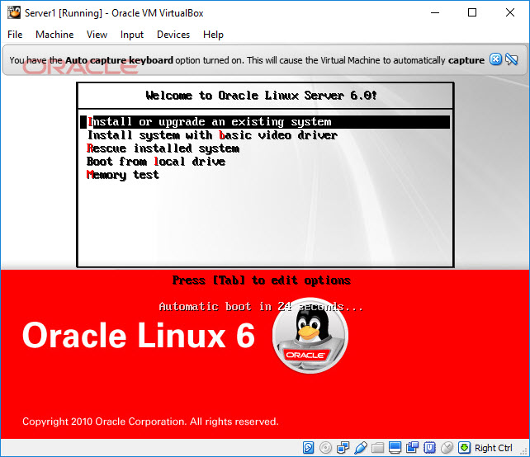This screenshot has height=457, width=530.
Task: Open the Devices menu
Action: (173, 35)
